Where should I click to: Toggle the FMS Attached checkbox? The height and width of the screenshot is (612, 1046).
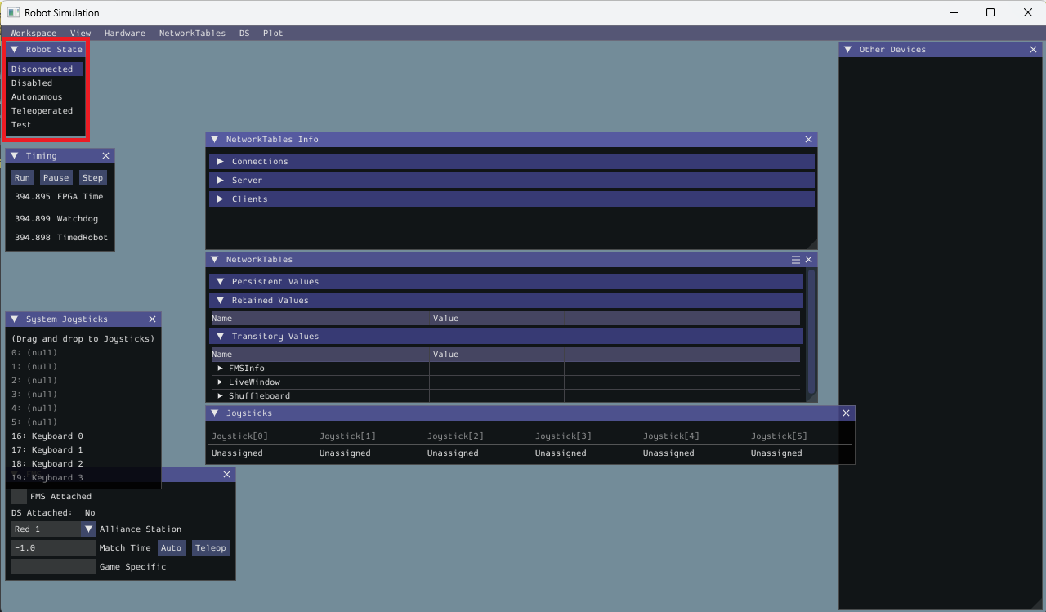19,497
